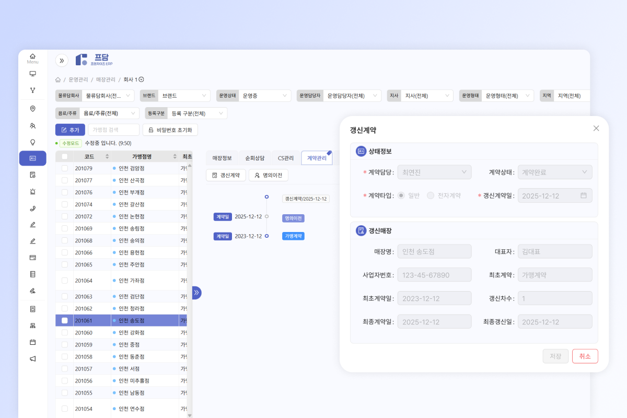Select the organization chart icon in sidebar
Screen dimensions: 627x418
[x=32, y=325]
